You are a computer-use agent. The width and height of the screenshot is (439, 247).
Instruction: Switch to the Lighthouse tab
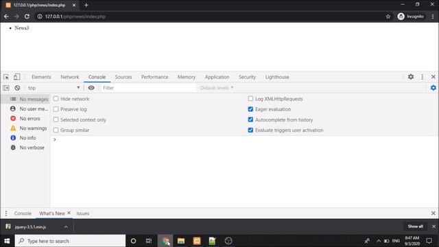(277, 77)
